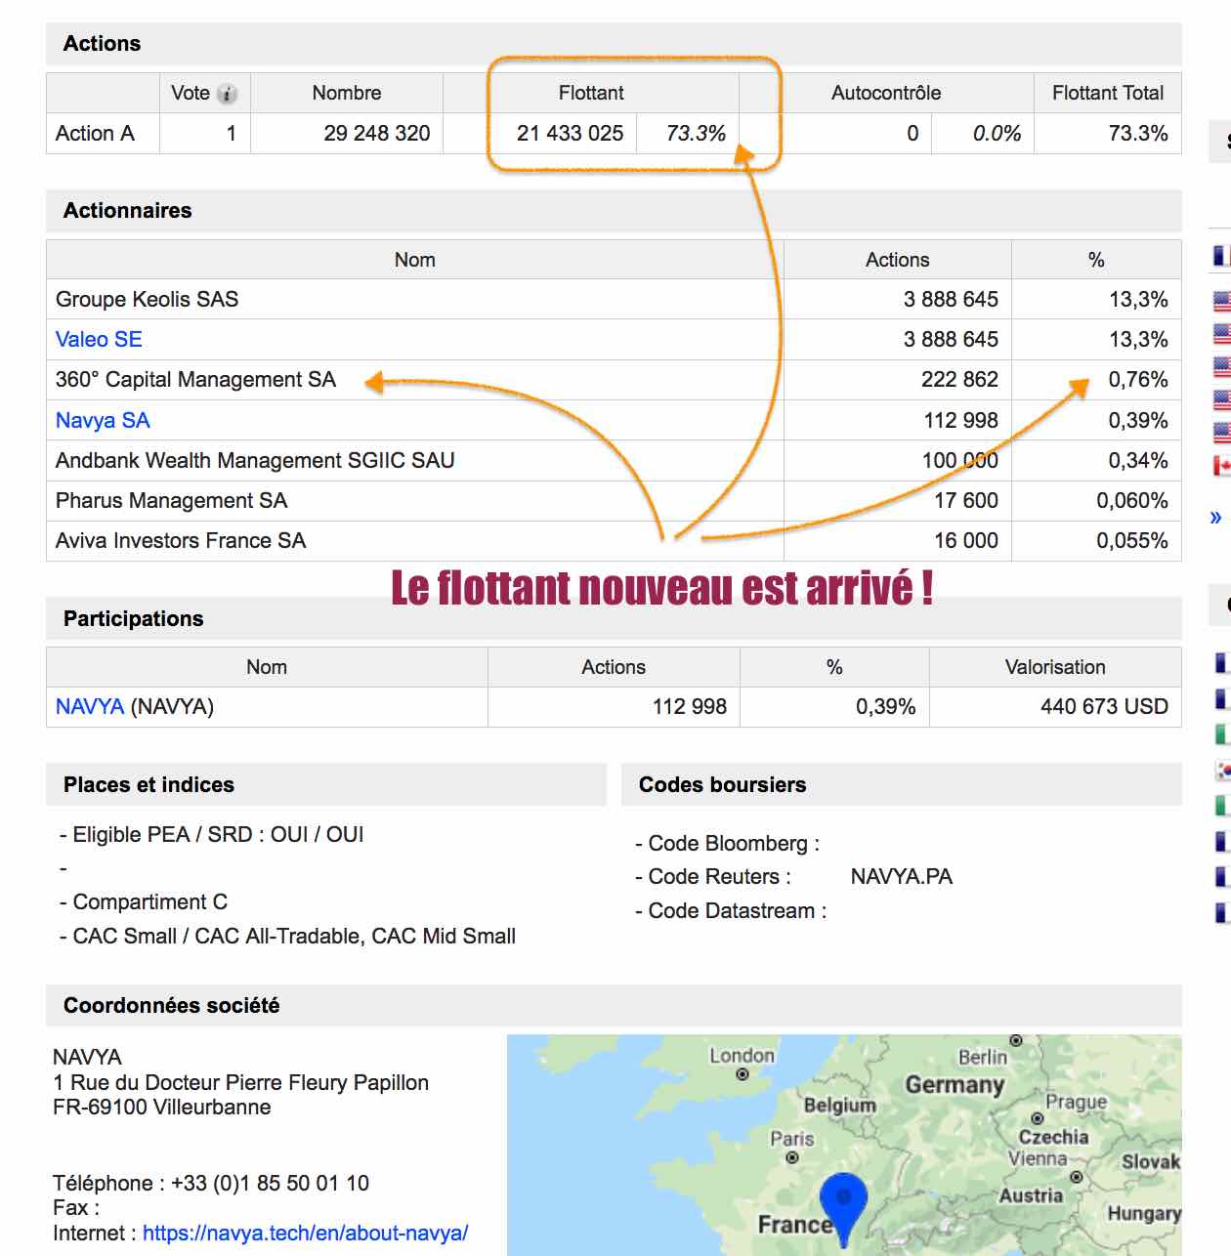This screenshot has width=1231, height=1256.
Task: Click Groupe Keolis share count 3 888 645
Action: click(951, 300)
